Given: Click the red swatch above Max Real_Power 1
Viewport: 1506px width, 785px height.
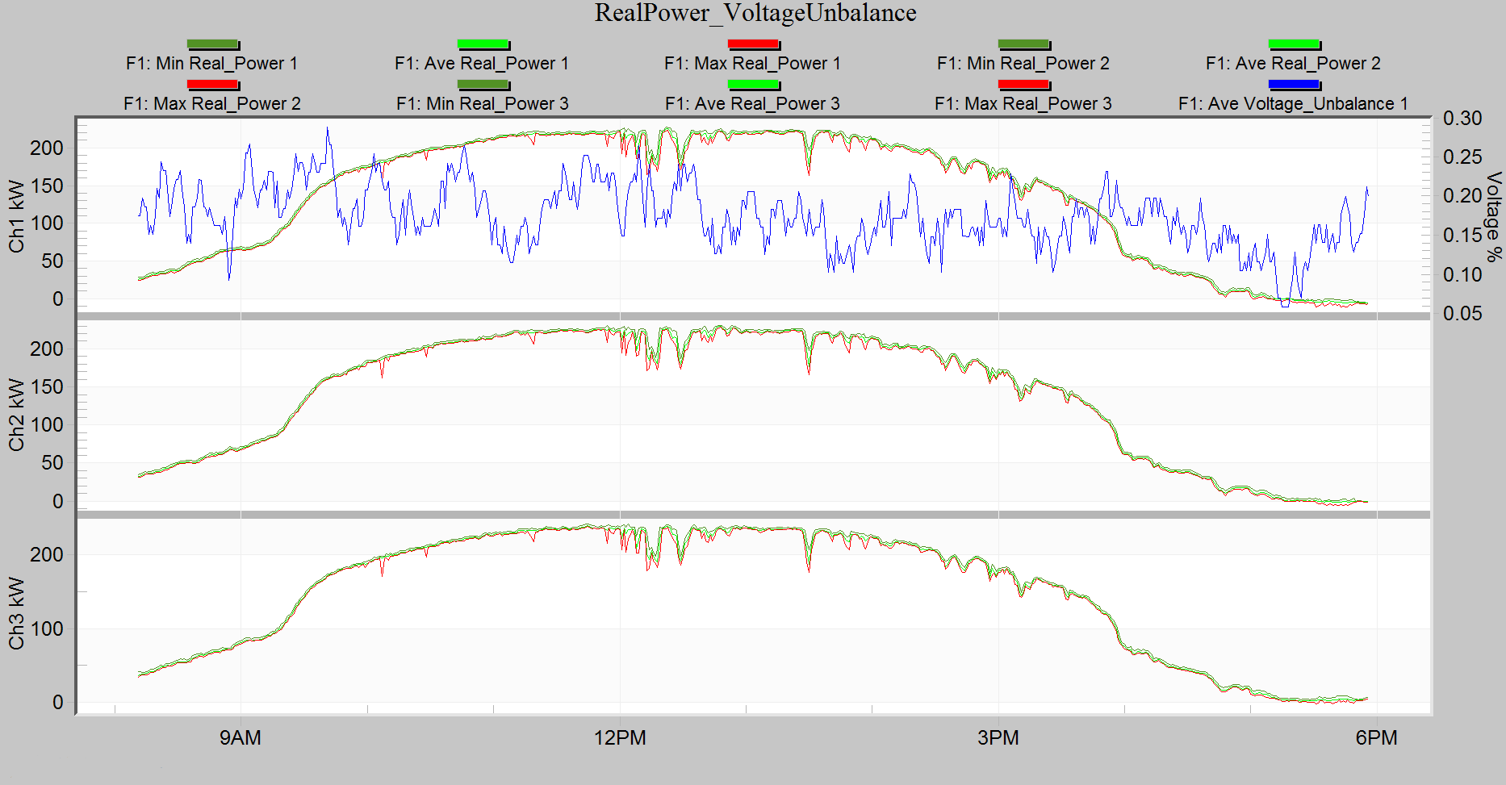Looking at the screenshot, I should click(753, 44).
